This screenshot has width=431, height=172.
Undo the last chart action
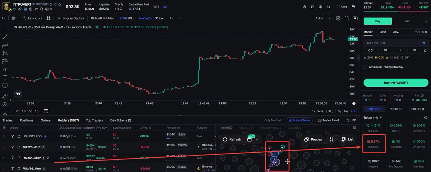(171, 18)
